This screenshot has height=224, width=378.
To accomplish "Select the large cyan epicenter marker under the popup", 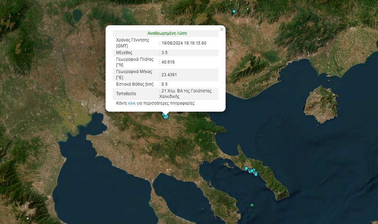I will tap(166, 116).
